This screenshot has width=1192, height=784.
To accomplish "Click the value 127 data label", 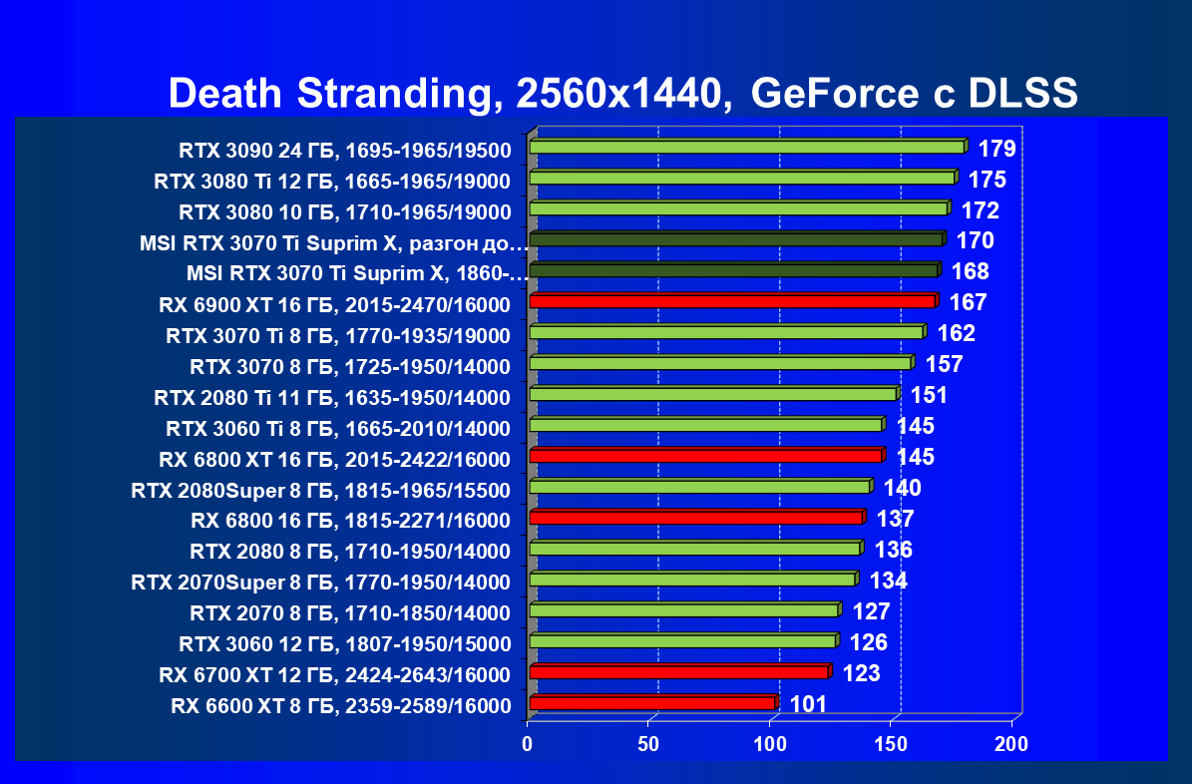I will point(871,612).
